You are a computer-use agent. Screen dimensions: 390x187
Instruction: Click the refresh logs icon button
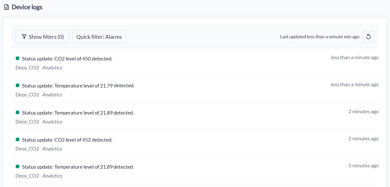point(368,37)
